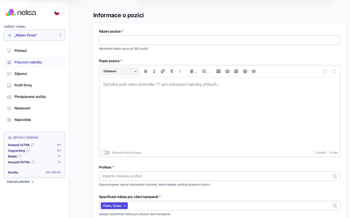This screenshot has width=350, height=218.
Task: Click the insert link icon
Action: [x=163, y=71]
